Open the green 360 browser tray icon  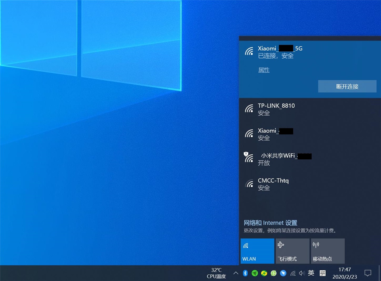tap(274, 273)
